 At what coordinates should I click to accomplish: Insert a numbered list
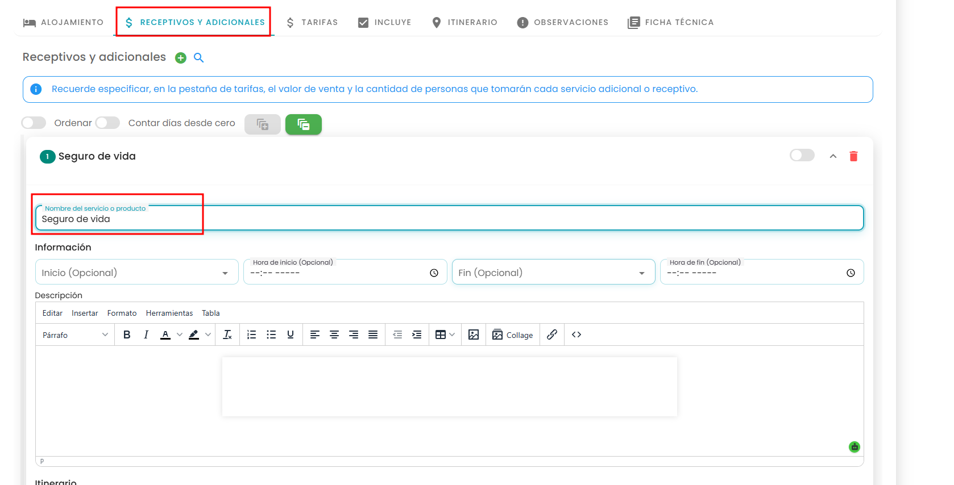click(252, 335)
